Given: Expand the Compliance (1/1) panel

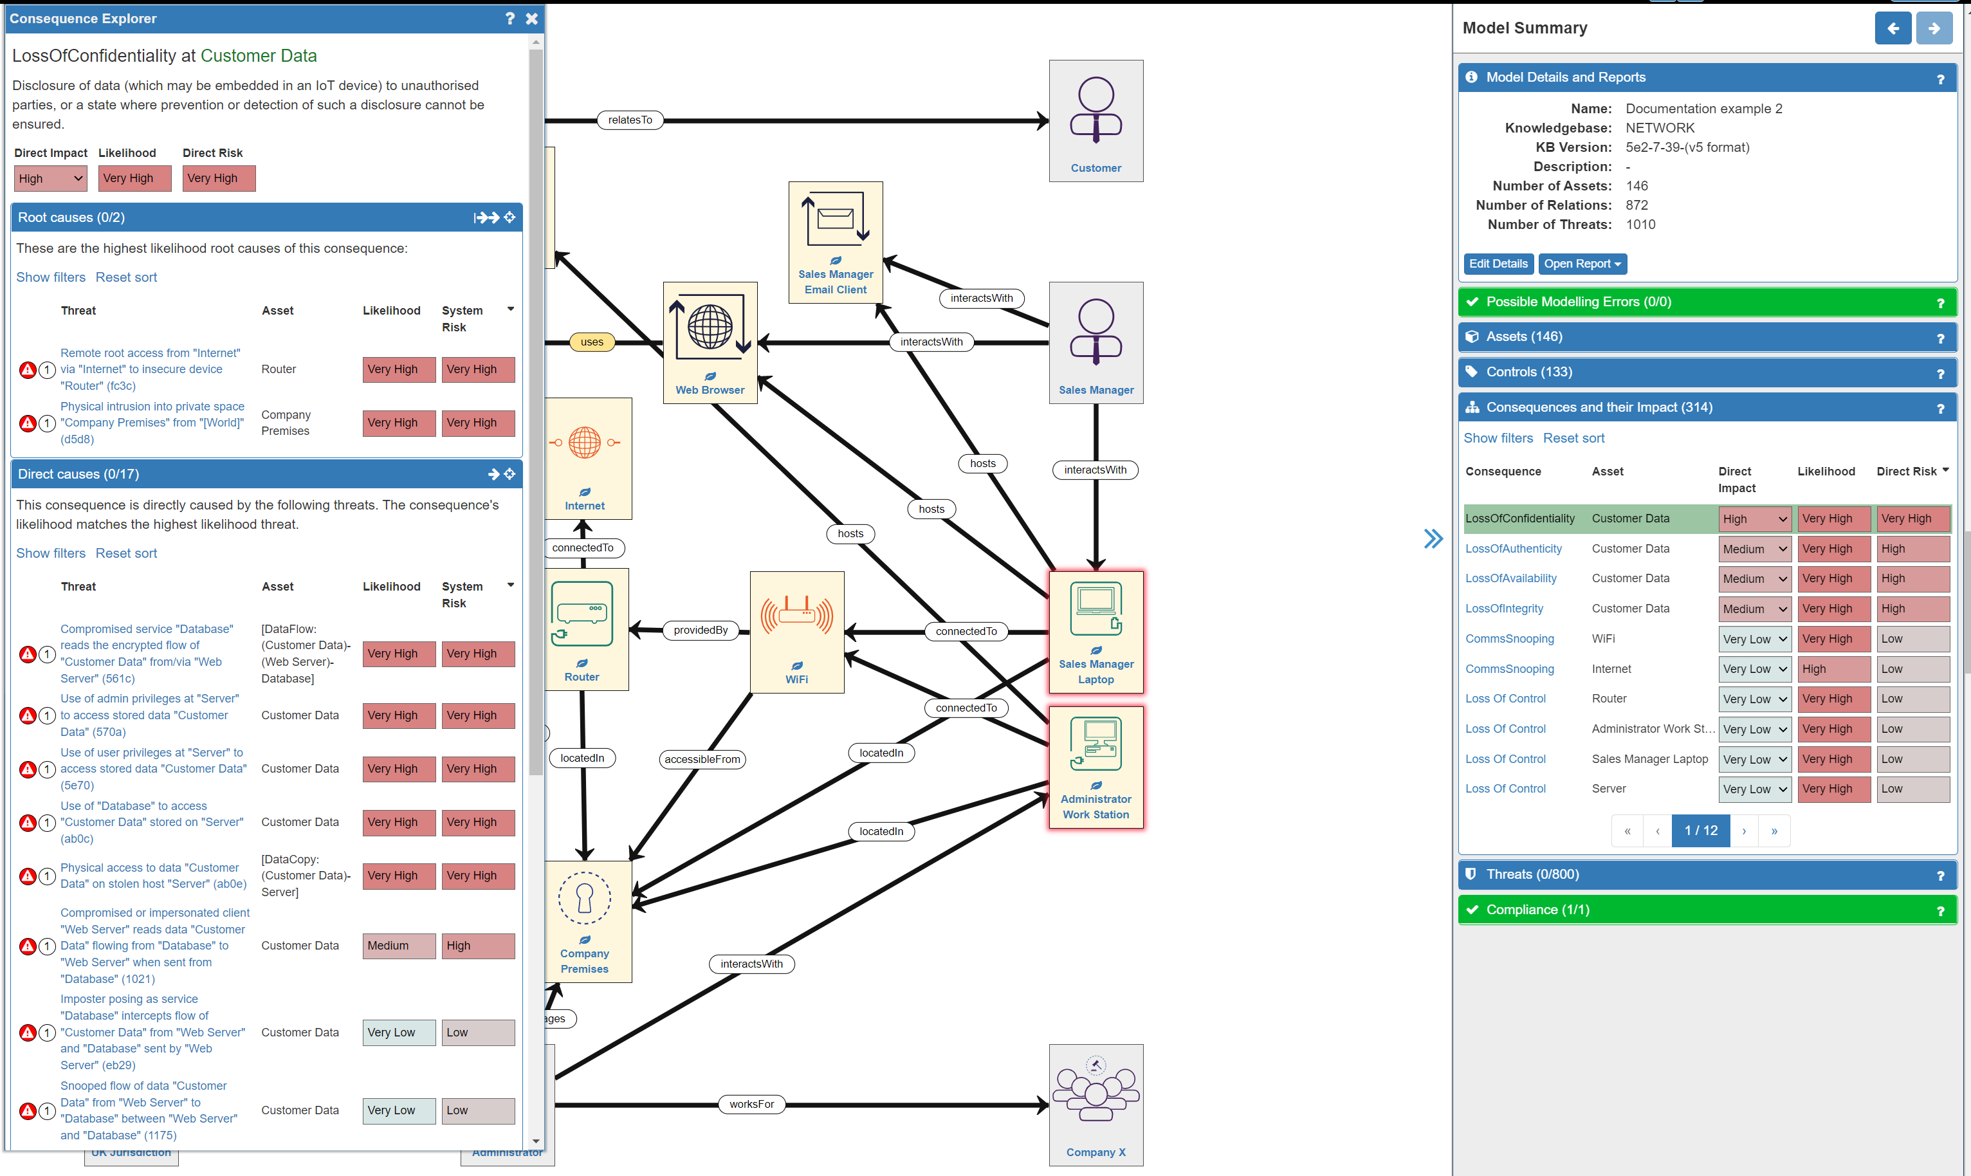Looking at the screenshot, I should [1707, 910].
